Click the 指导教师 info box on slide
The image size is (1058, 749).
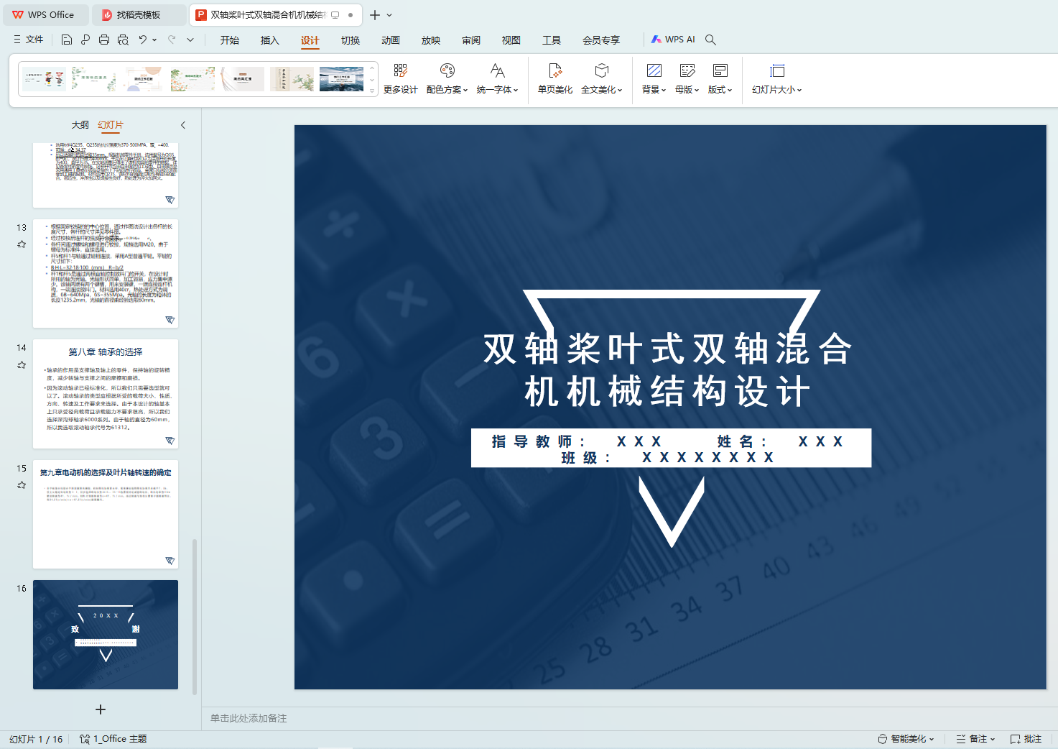tap(671, 448)
